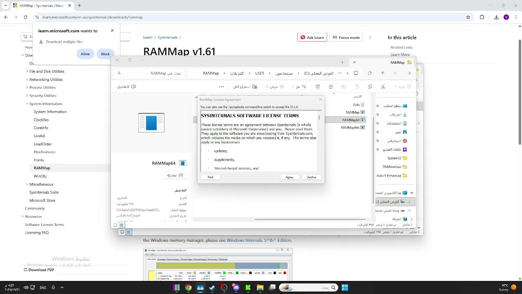The height and width of the screenshot is (294, 522).
Task: Open the Windows Start menu
Action: 345,287
